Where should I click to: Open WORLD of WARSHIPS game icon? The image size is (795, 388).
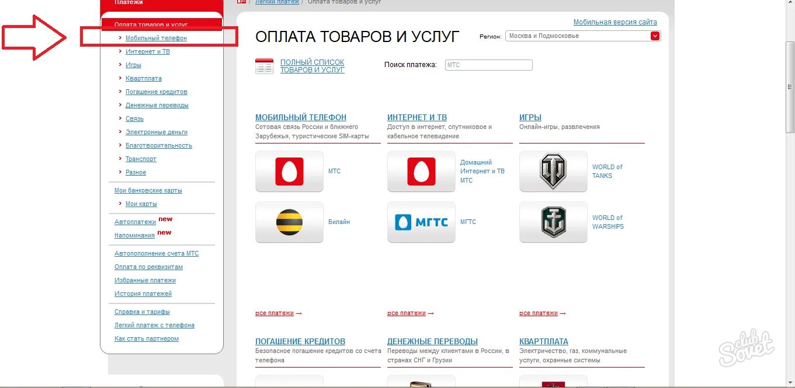point(553,222)
